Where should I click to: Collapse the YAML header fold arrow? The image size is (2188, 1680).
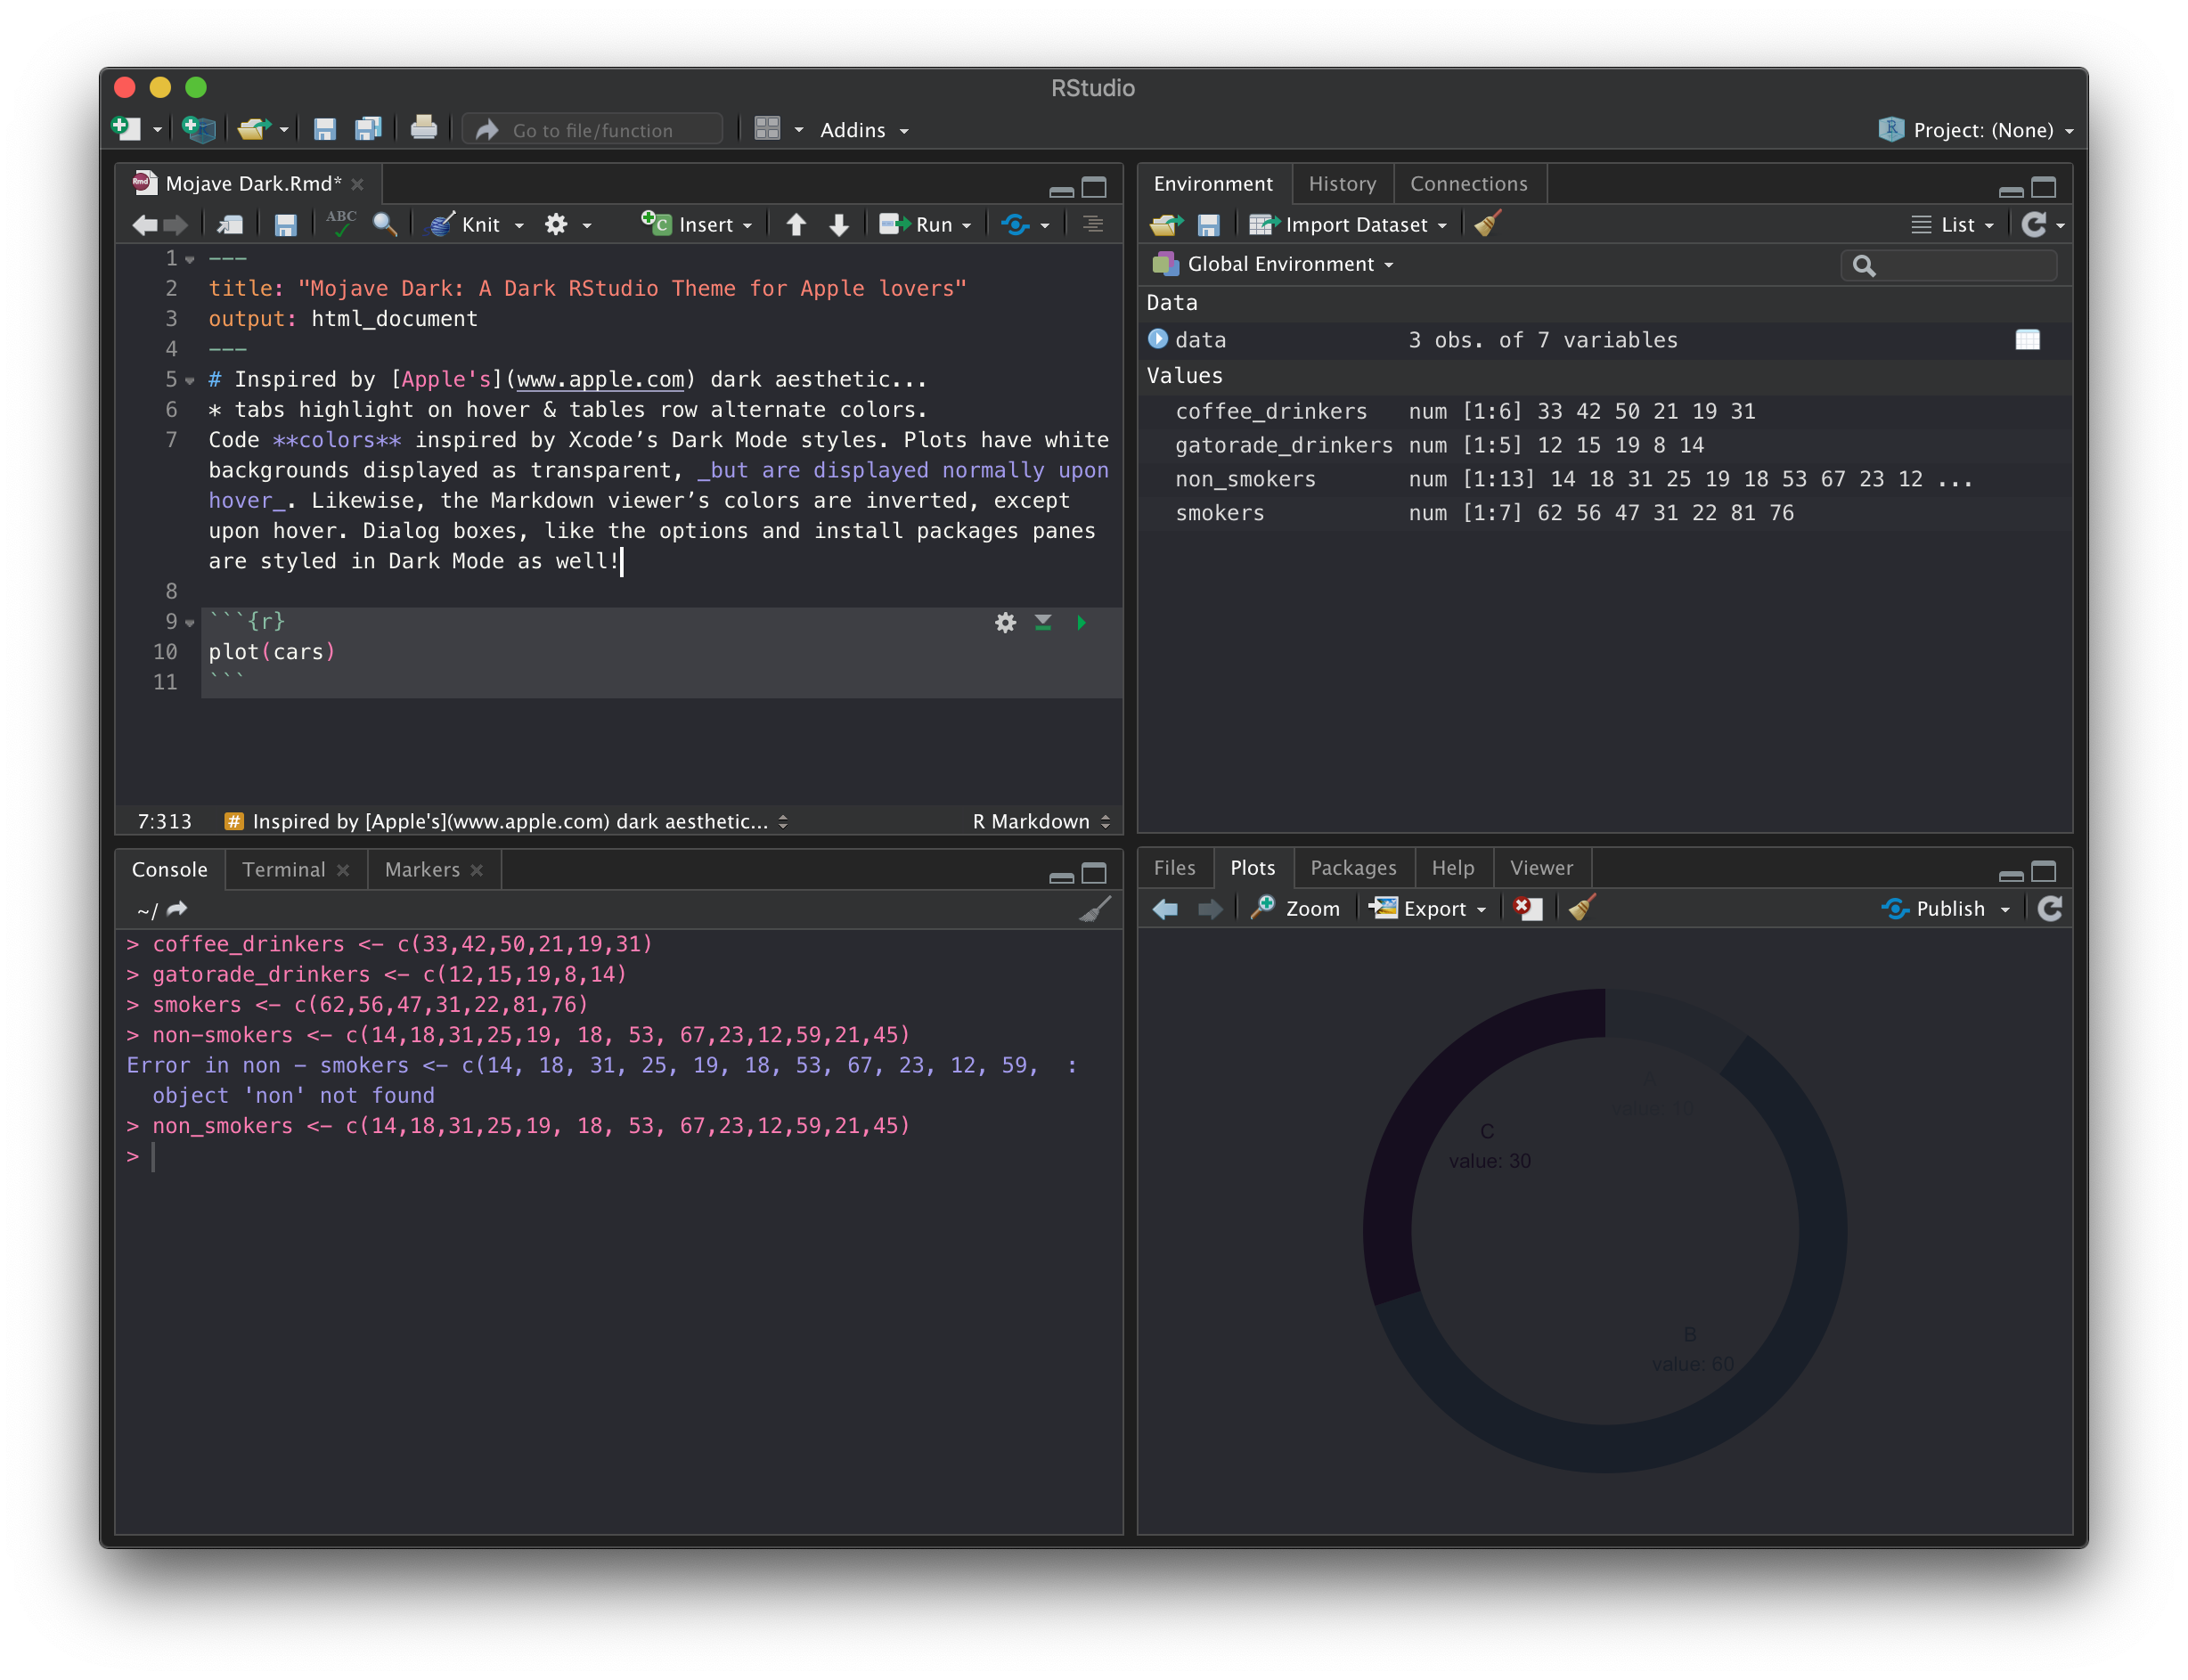pos(190,260)
